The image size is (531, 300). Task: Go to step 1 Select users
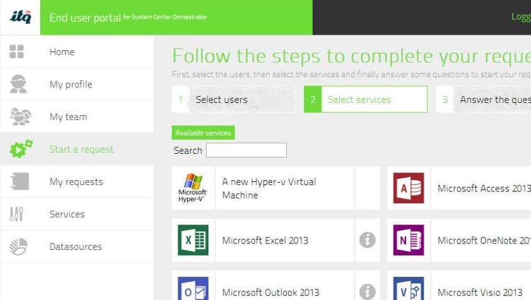233,99
